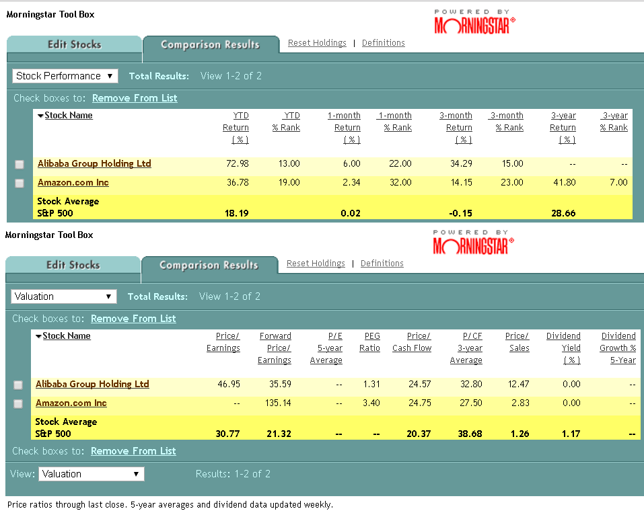Sort by YTD % Rank column
The width and height of the screenshot is (644, 517).
pos(286,122)
